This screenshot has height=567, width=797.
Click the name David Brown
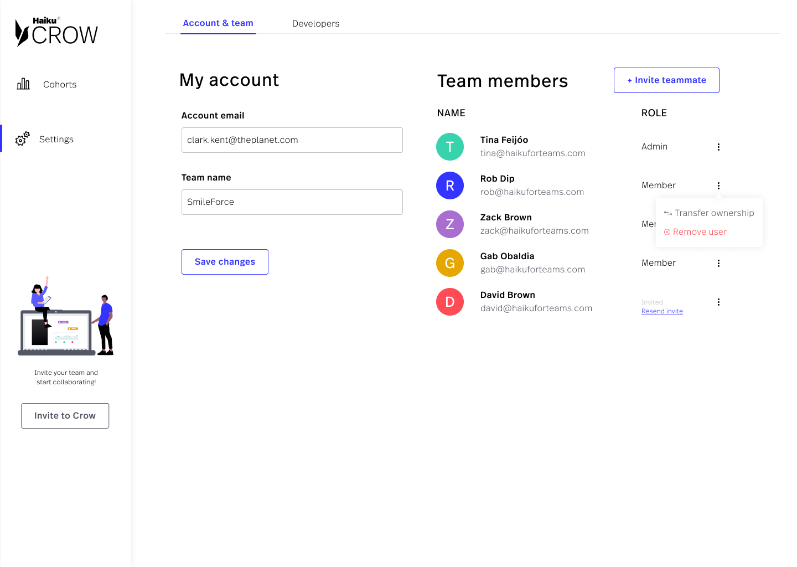[508, 295]
